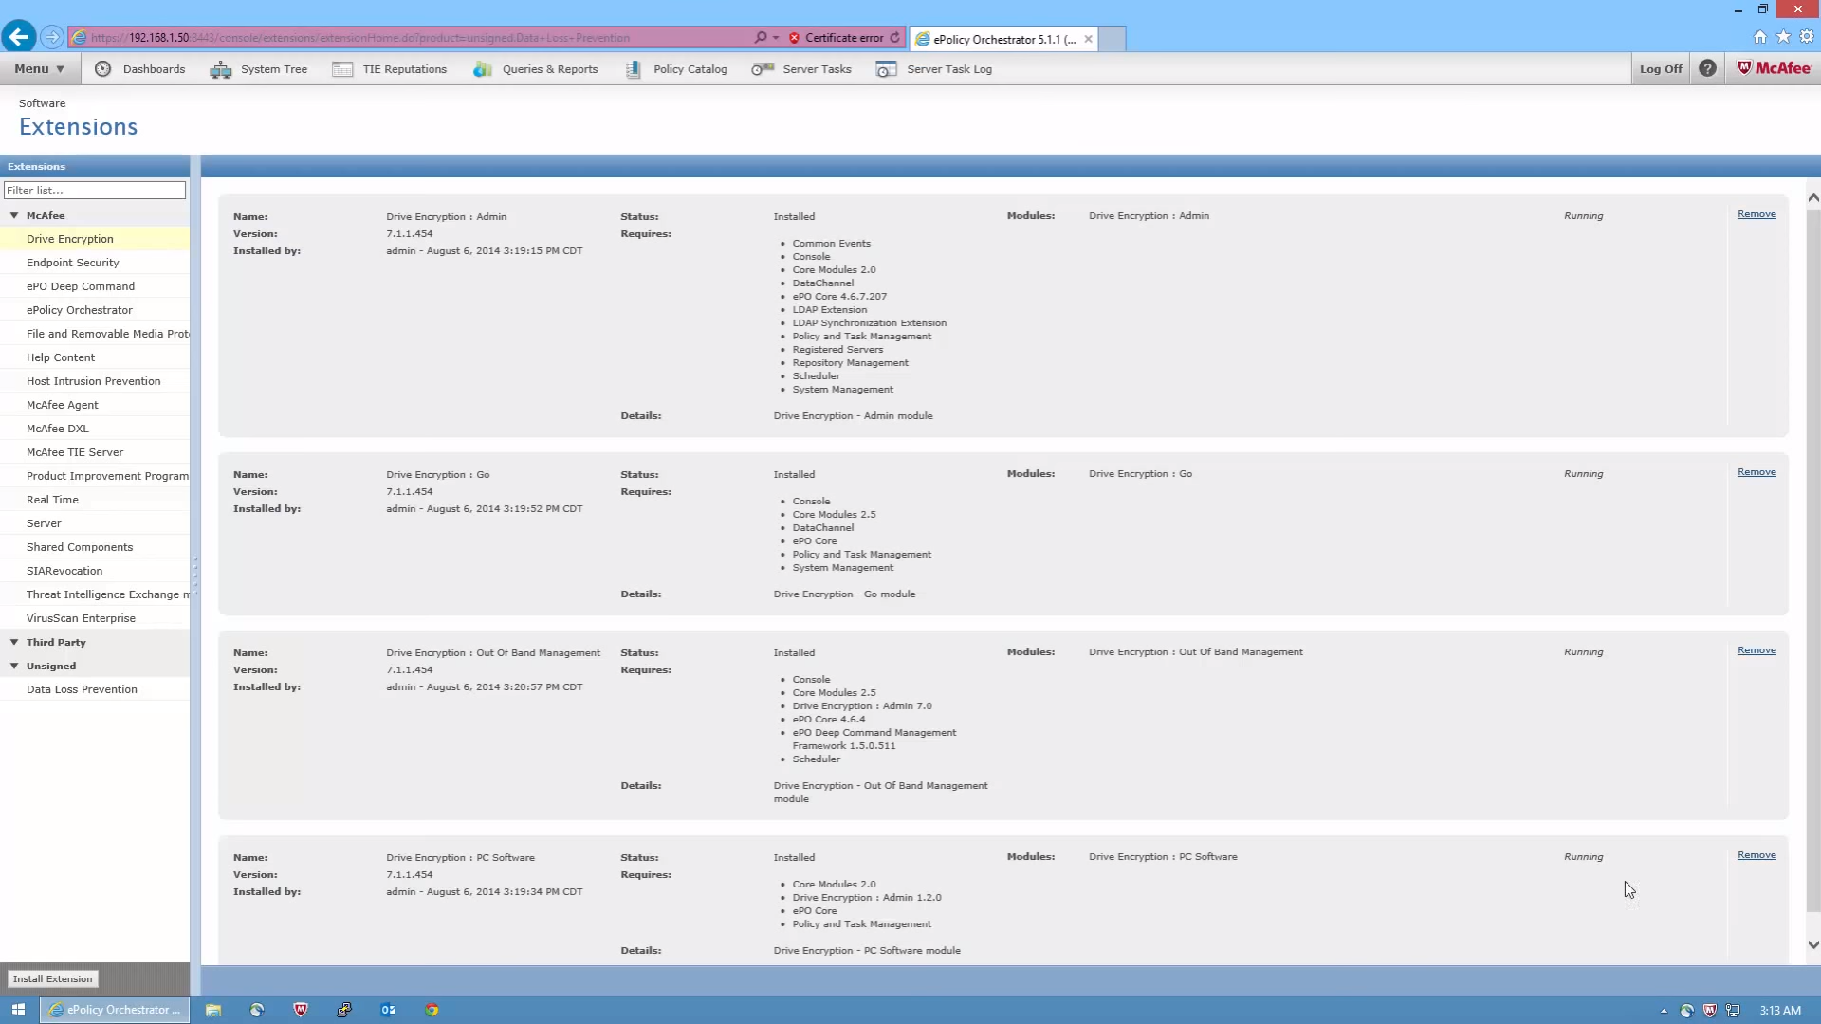Open TIE Reputations icon

342,69
